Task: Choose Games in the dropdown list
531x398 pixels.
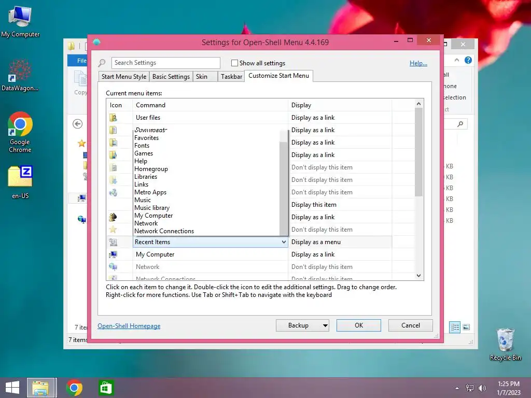Action: [144, 153]
